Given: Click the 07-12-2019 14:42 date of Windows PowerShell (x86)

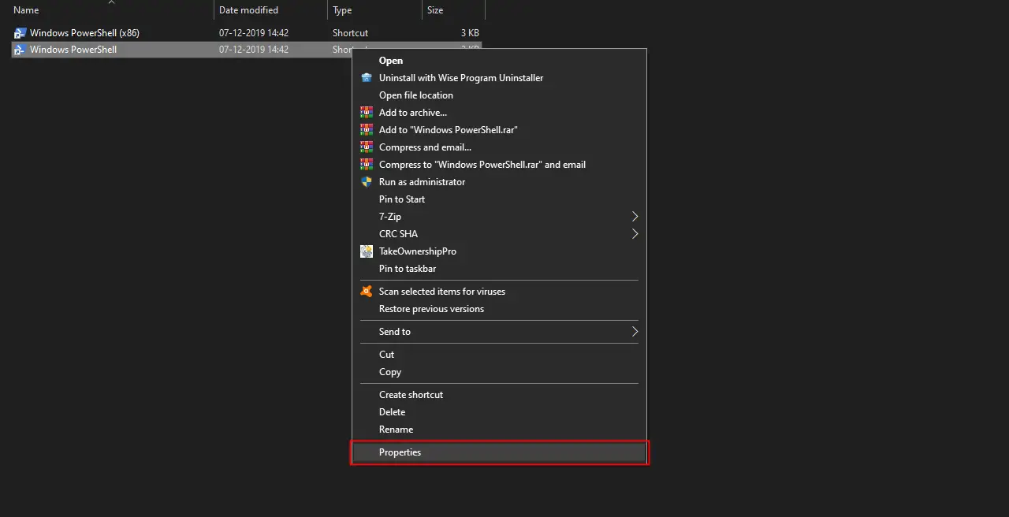Looking at the screenshot, I should click(254, 33).
